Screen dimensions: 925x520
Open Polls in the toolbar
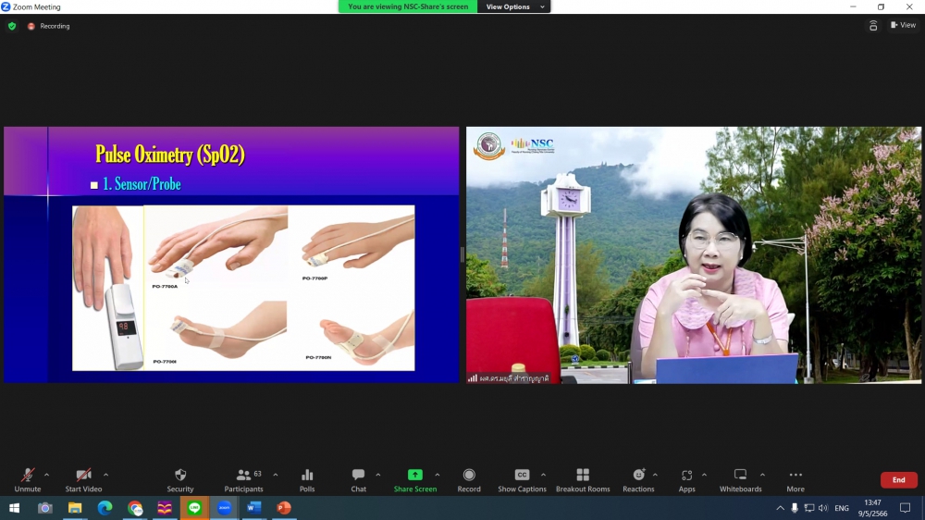tap(307, 479)
